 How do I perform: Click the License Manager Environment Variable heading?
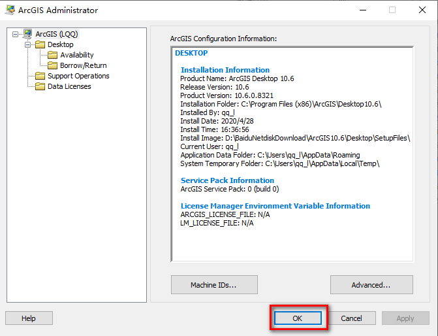[275, 206]
